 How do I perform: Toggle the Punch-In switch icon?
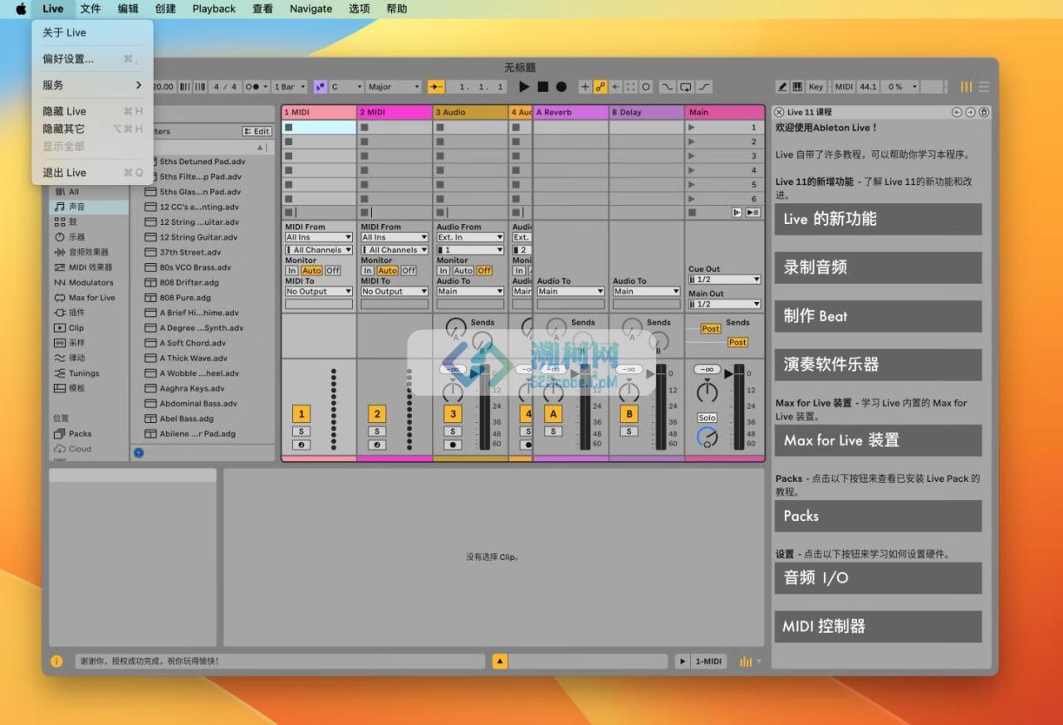pyautogui.click(x=667, y=86)
